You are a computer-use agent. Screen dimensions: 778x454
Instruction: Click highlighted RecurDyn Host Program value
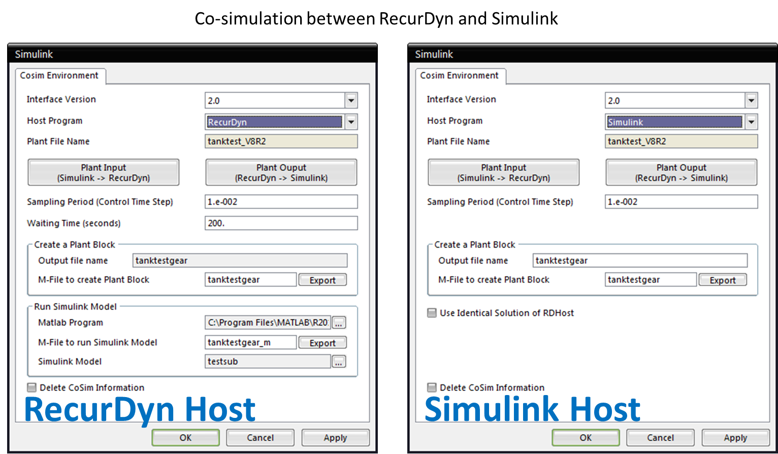[275, 122]
